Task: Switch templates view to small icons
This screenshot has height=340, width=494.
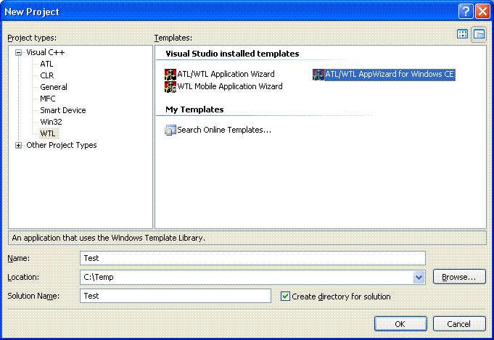Action: point(479,34)
